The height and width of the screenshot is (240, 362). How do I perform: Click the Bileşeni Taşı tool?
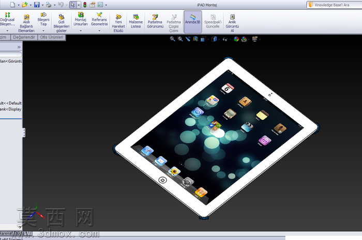click(x=43, y=19)
